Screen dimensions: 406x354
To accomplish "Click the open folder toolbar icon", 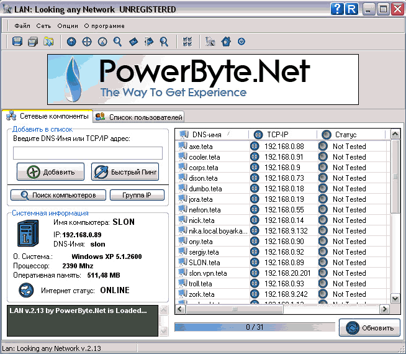I will (x=48, y=42).
